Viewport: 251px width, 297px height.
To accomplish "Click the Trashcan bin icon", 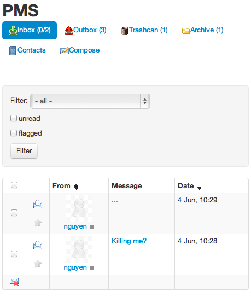I will pos(125,31).
